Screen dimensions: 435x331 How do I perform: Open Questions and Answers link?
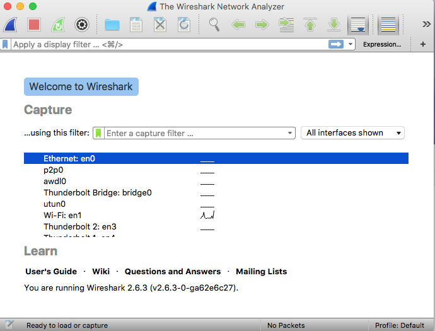pos(173,271)
